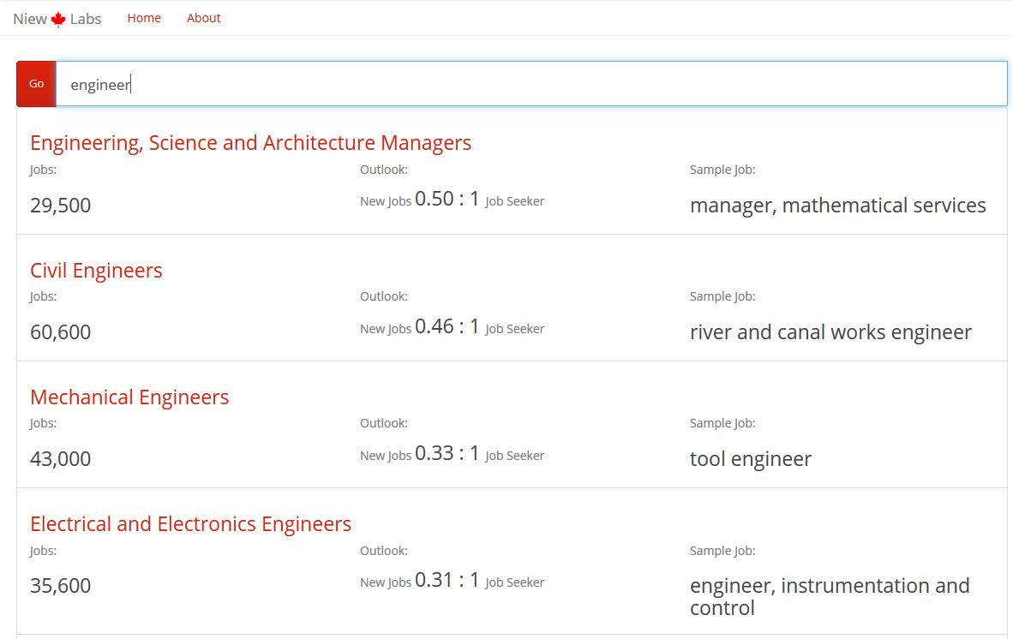The height and width of the screenshot is (639, 1013).
Task: Open Engineering, Science and Architecture Managers
Action: pyautogui.click(x=250, y=143)
